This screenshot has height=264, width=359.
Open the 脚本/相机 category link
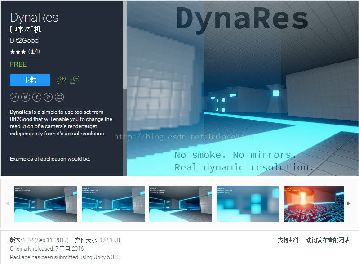click(x=26, y=29)
